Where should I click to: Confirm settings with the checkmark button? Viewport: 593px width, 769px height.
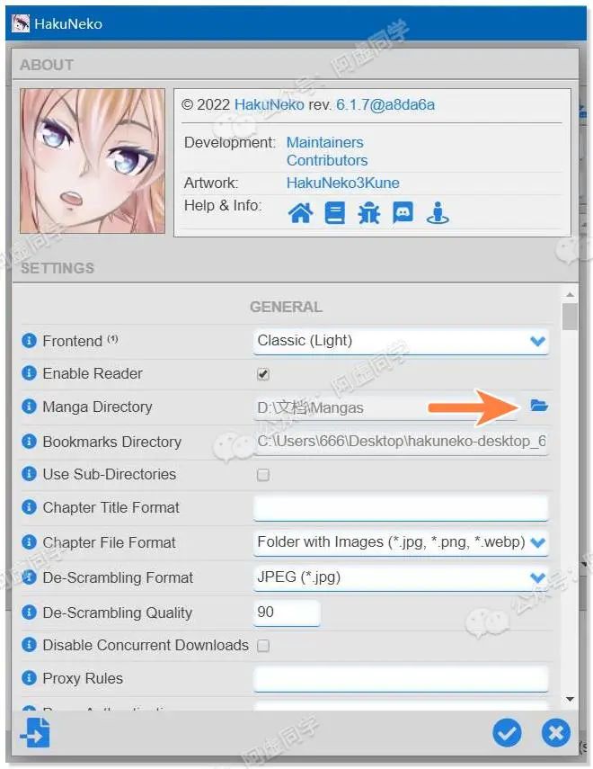[507, 733]
